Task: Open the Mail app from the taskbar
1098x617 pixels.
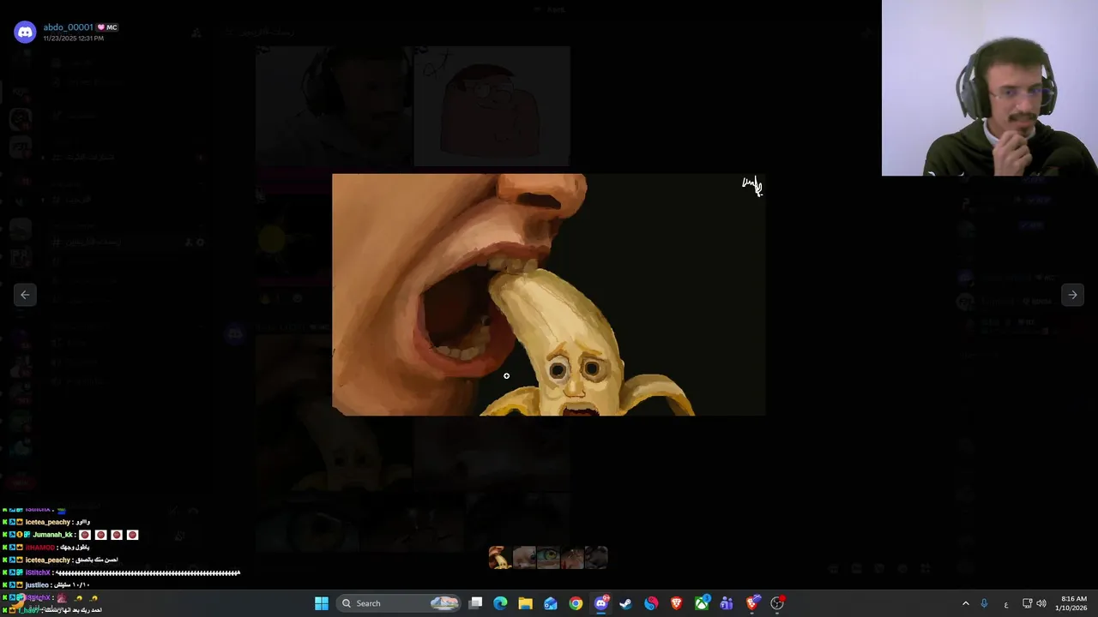Action: point(551,603)
